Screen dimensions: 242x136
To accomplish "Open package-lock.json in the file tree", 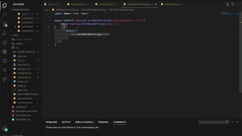I will pos(26,111).
